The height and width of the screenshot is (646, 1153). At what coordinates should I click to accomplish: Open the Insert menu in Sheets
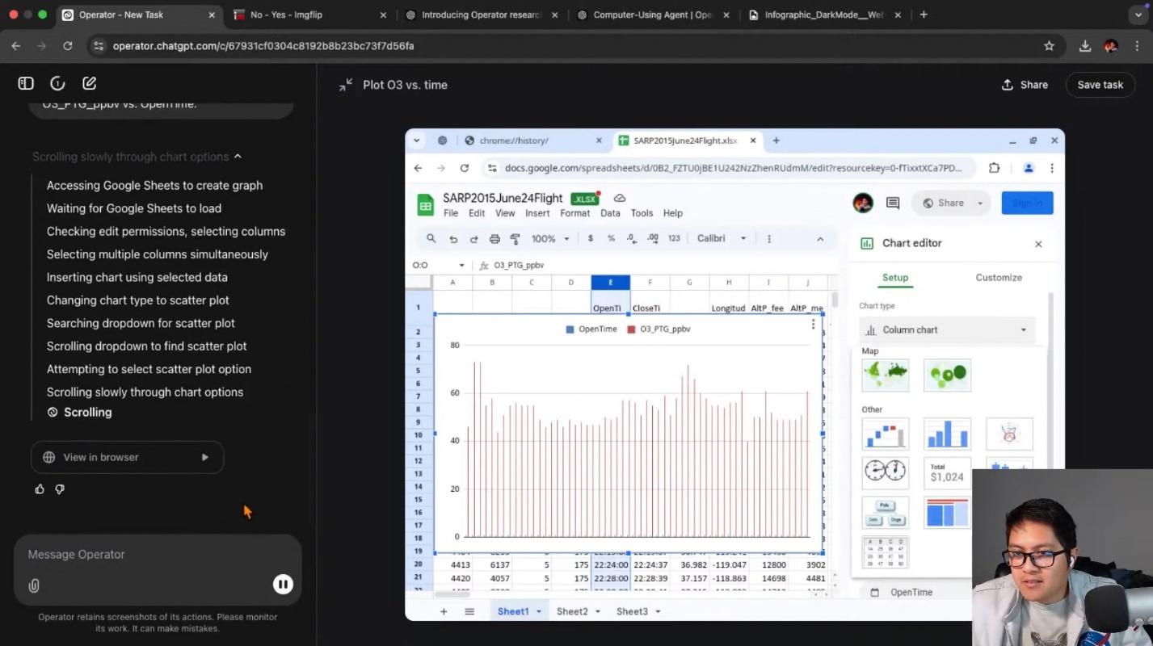pyautogui.click(x=537, y=213)
